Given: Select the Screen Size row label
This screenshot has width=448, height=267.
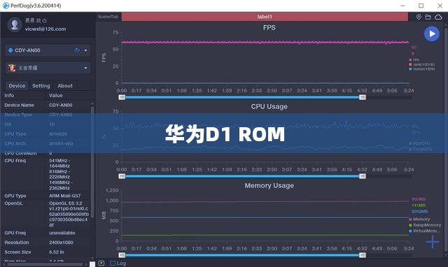Looking at the screenshot, I should pos(17,252).
